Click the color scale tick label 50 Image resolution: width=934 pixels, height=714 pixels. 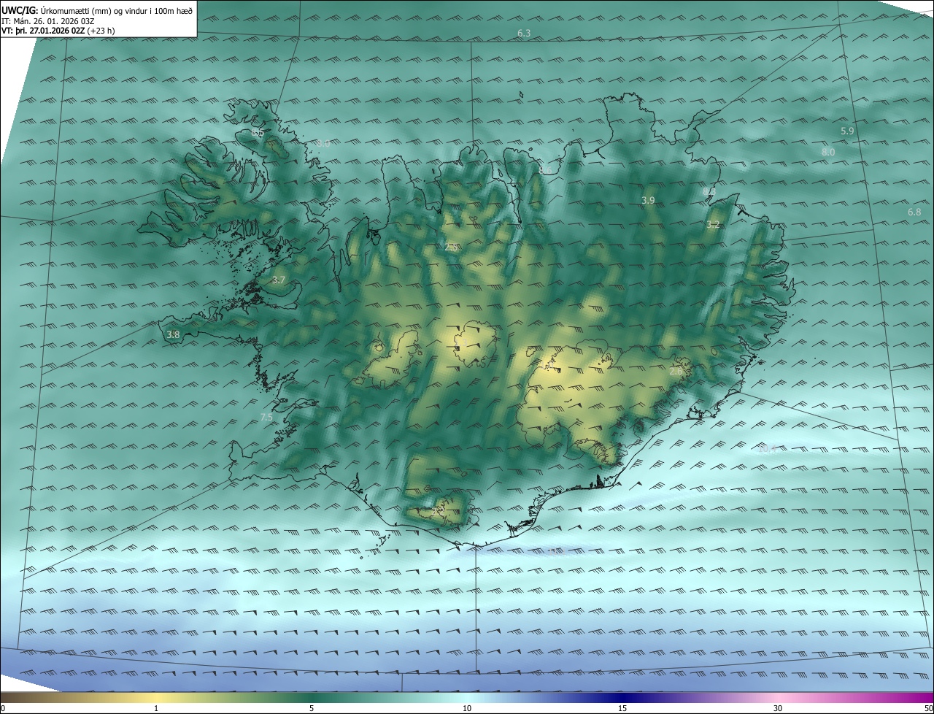pyautogui.click(x=928, y=708)
